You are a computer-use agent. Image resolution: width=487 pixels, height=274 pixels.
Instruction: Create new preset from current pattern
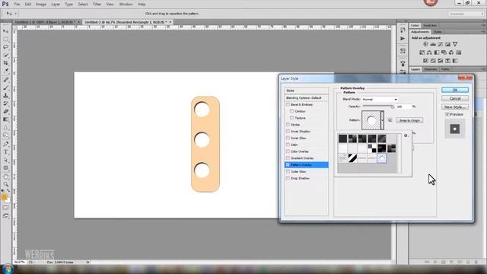(390, 120)
